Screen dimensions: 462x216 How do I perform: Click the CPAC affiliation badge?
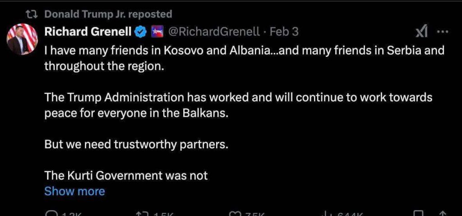pos(156,32)
